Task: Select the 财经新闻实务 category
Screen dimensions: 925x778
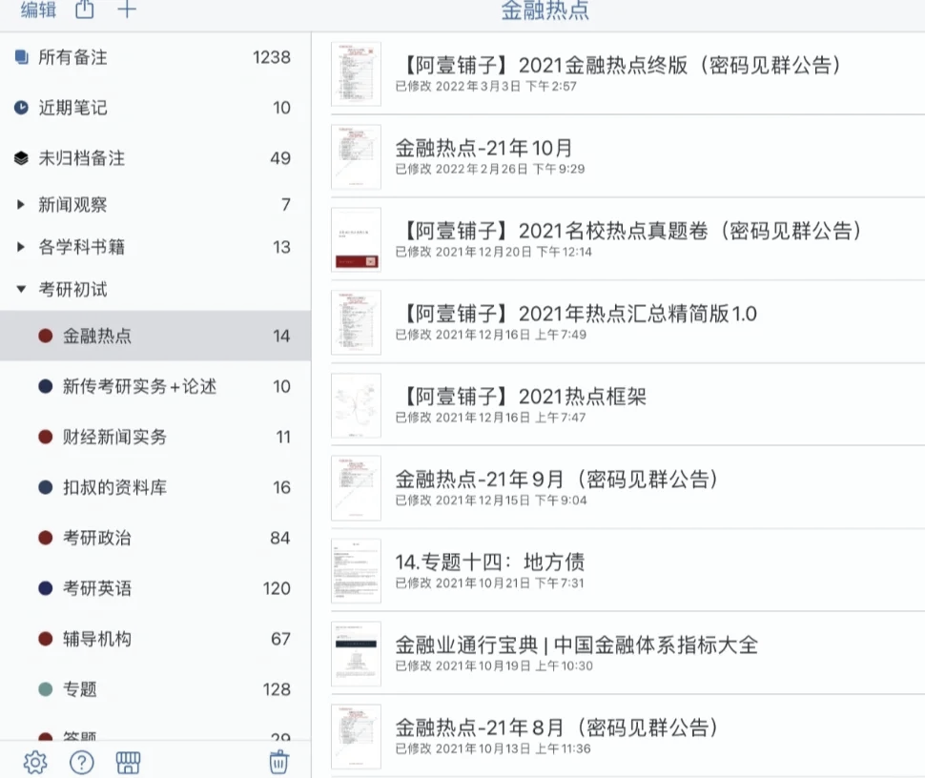Action: tap(155, 437)
